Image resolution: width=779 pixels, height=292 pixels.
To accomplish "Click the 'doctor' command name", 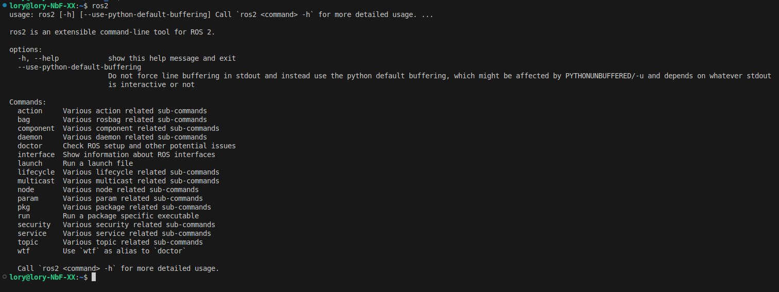I will [30, 146].
